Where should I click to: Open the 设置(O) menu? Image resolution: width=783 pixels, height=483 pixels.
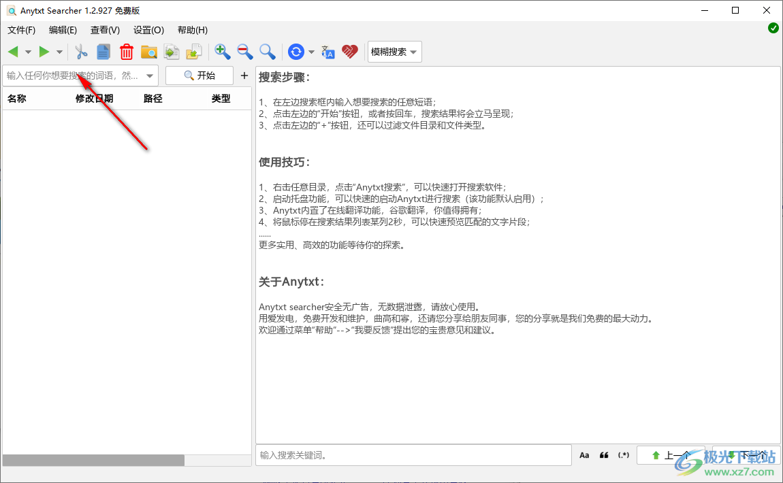pos(148,30)
